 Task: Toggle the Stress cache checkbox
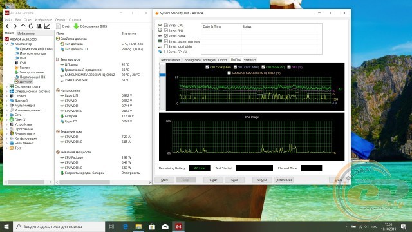[x=166, y=36]
